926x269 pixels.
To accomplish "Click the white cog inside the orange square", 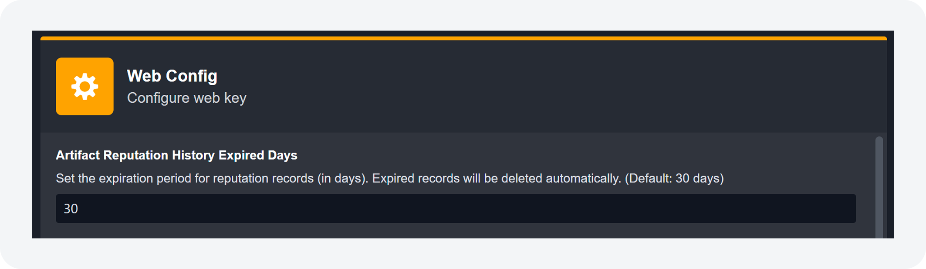I will pyautogui.click(x=84, y=86).
